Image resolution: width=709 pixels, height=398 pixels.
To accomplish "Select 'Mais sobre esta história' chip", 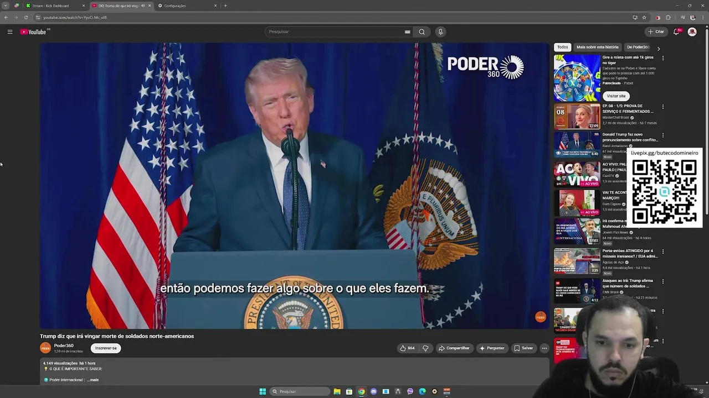I will tap(597, 47).
